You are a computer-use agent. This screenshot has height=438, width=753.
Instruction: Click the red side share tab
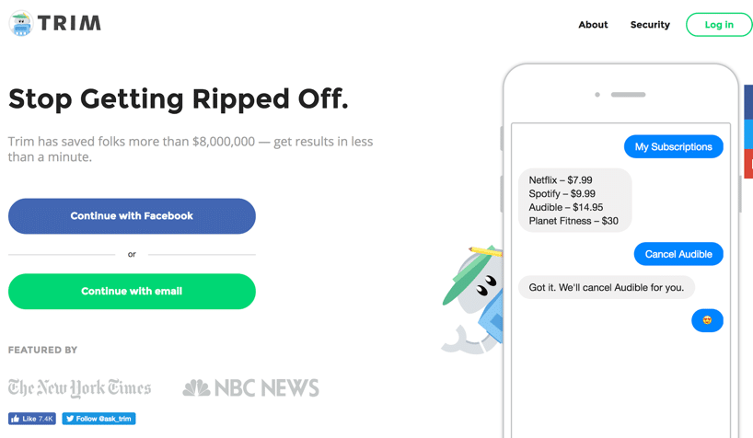point(748,164)
